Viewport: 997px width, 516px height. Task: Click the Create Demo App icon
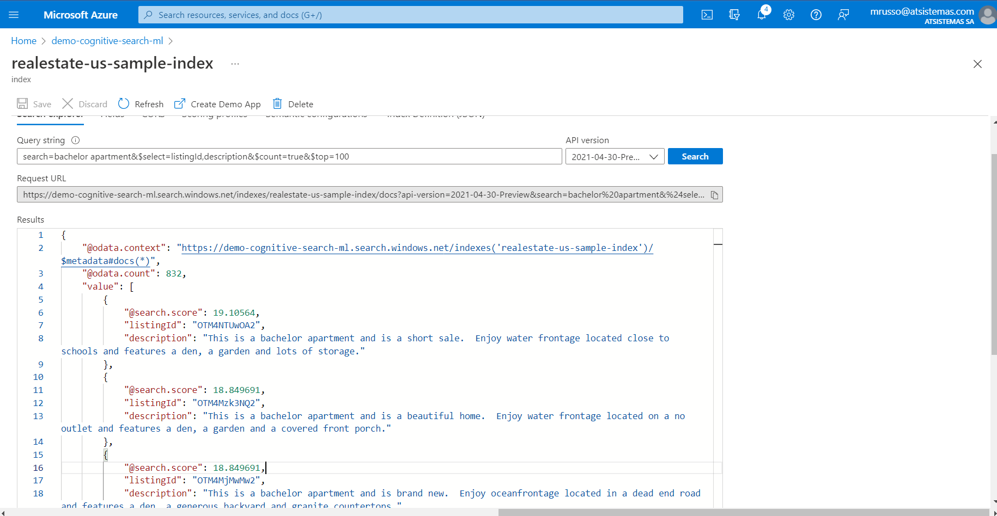coord(179,103)
